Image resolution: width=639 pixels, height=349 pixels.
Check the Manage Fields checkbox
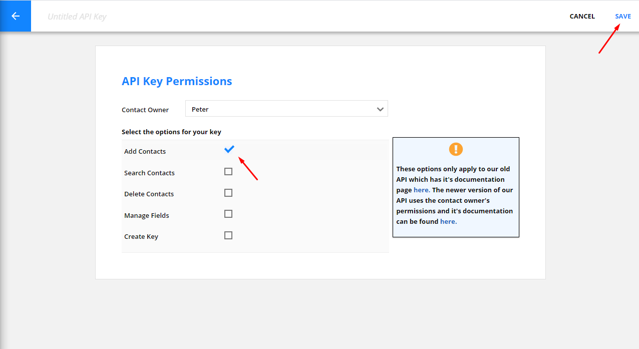pyautogui.click(x=228, y=214)
